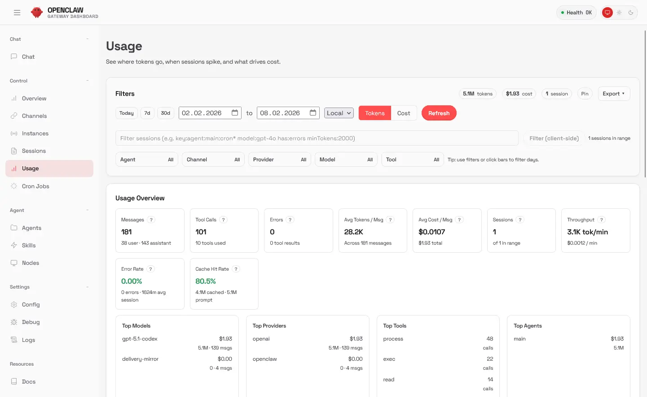Click the Filter sessions text field
Image resolution: width=647 pixels, height=397 pixels.
317,138
